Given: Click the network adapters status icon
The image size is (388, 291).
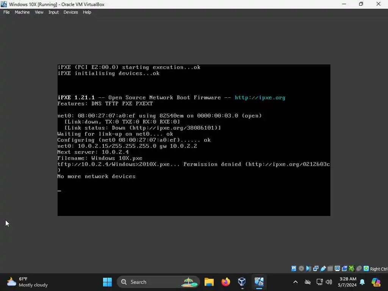Looking at the screenshot, I should (316, 269).
